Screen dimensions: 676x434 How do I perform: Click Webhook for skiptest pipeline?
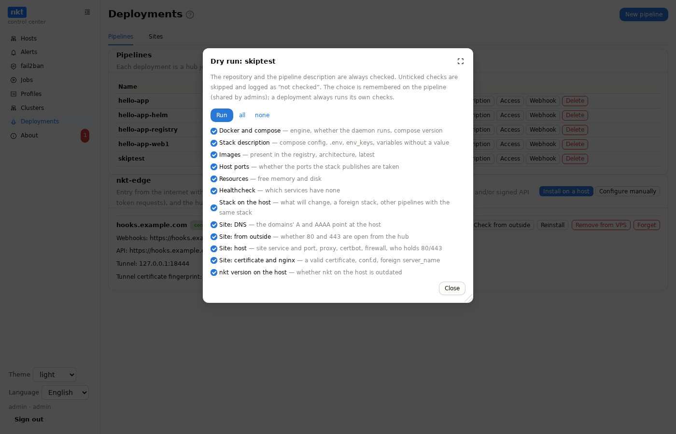click(x=543, y=159)
